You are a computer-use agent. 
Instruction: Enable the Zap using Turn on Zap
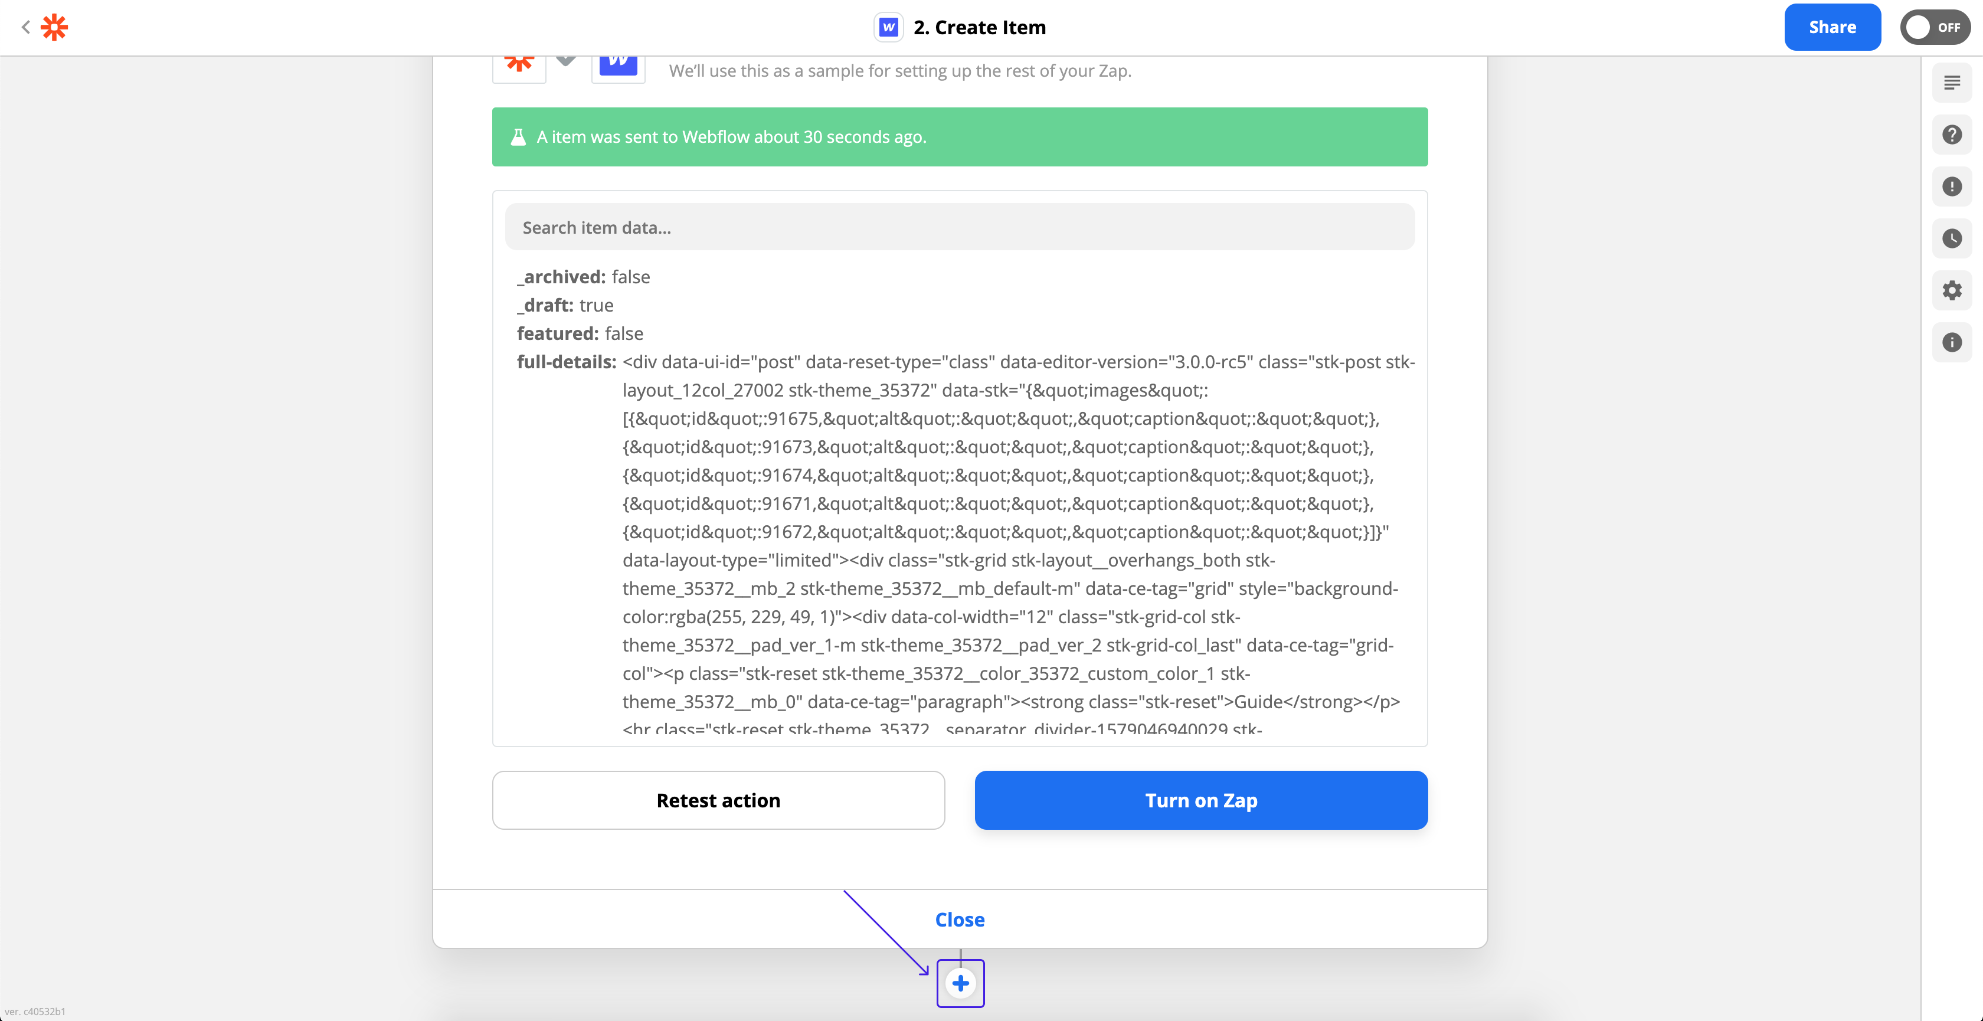[1201, 800]
